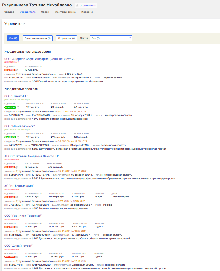This screenshot has height=271, width=220.
Task: Click 62.01 Разработка компьютерного программного обеспечения
Action: coord(68,81)
